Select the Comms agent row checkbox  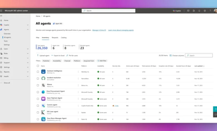point(38,106)
